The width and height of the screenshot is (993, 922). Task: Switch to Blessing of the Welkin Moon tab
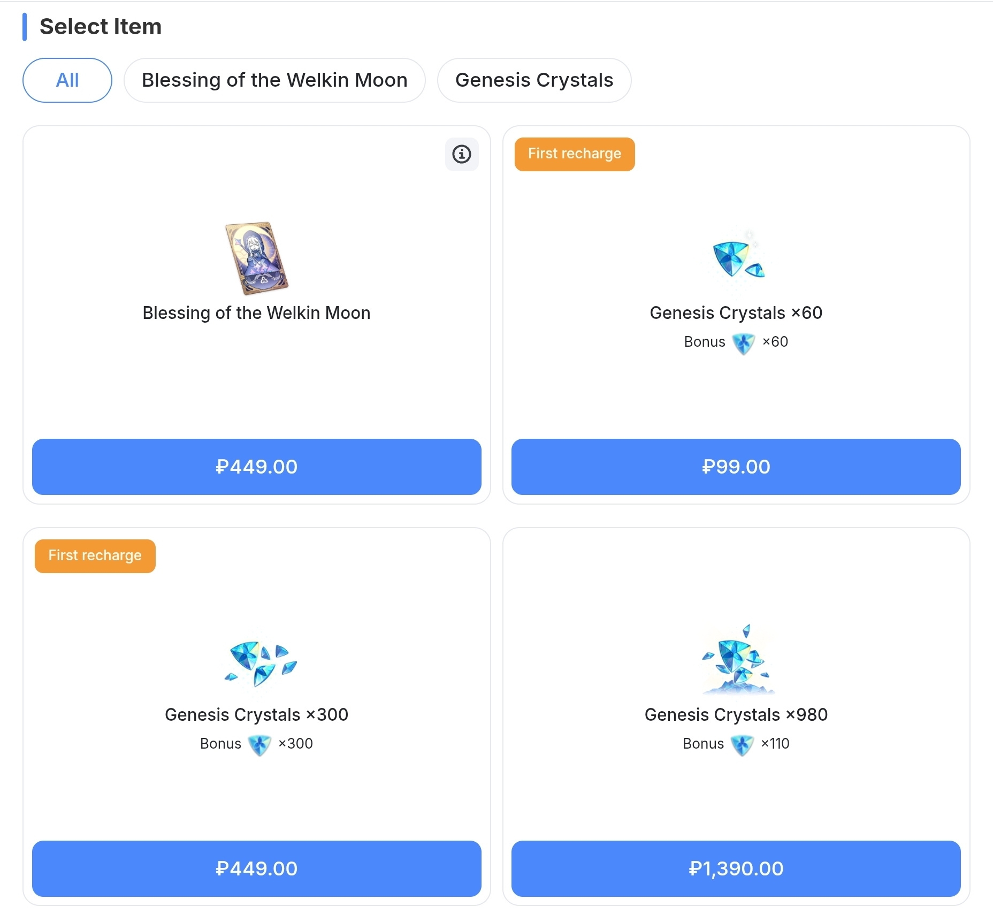[x=274, y=80]
